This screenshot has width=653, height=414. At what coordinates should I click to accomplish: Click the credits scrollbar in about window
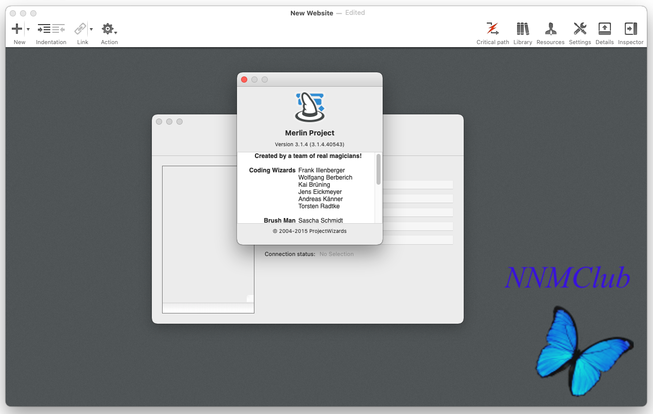379,169
